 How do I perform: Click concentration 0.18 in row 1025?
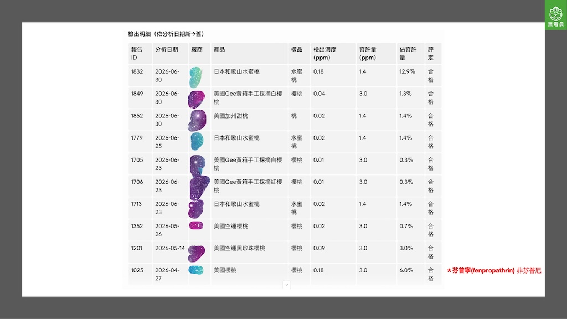tap(318, 270)
